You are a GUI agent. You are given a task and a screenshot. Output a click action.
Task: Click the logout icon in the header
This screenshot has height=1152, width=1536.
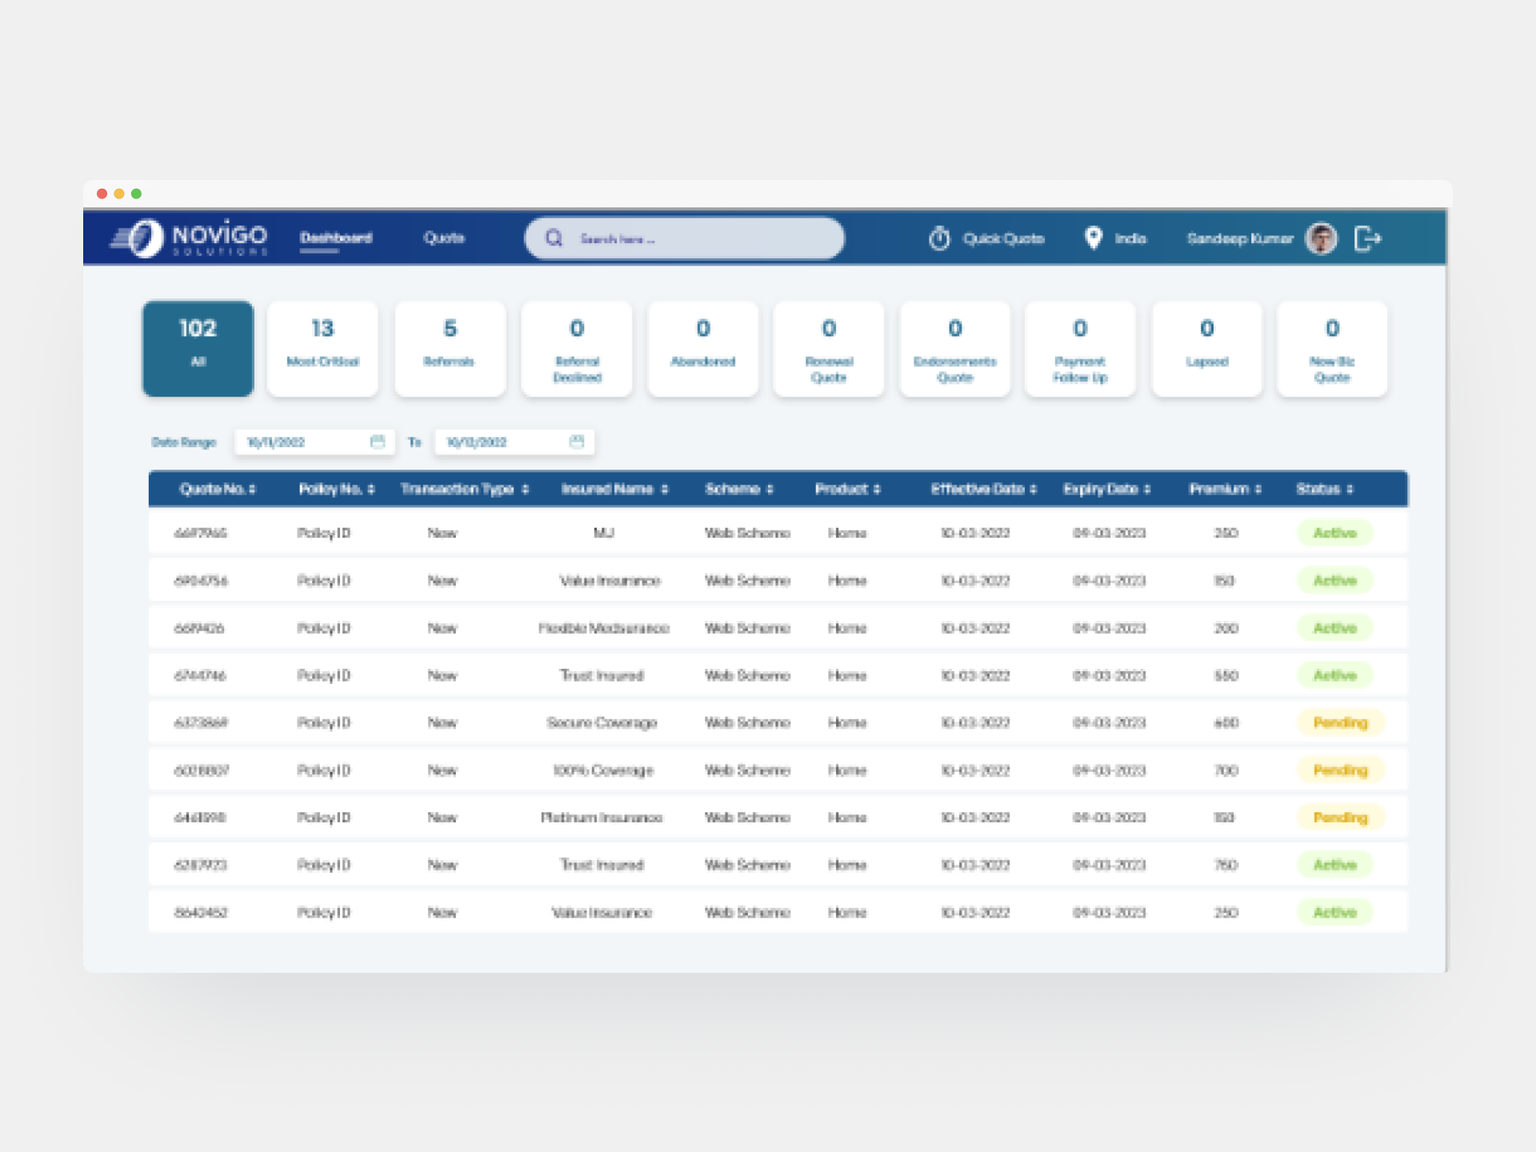pyautogui.click(x=1370, y=238)
